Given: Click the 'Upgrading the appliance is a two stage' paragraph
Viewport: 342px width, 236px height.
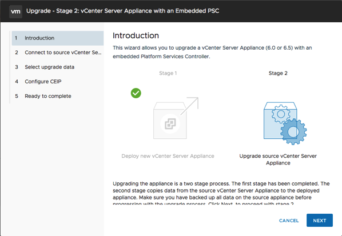Looking at the screenshot, I should pos(221,193).
